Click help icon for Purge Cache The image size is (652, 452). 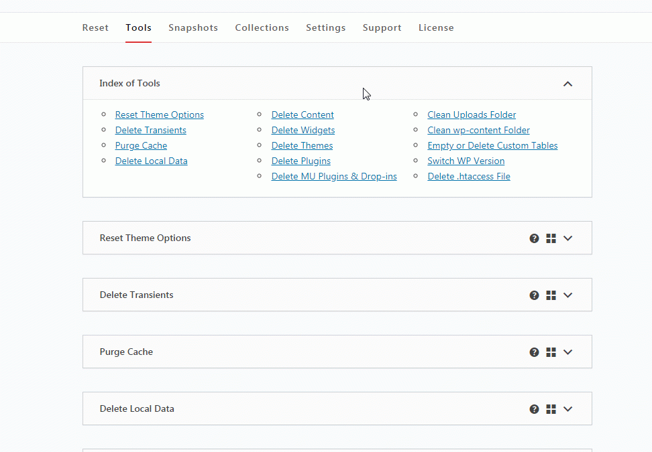coord(534,352)
